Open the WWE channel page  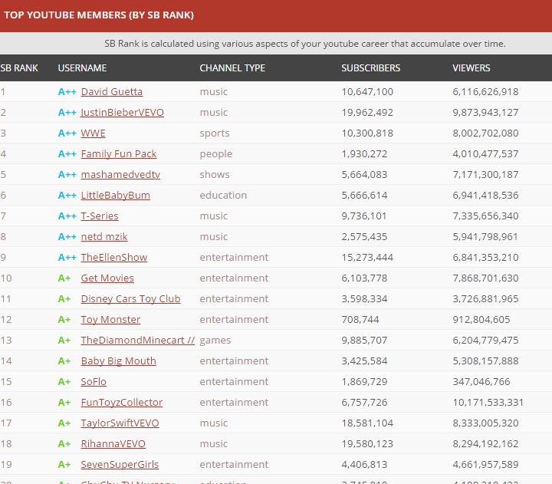(93, 133)
